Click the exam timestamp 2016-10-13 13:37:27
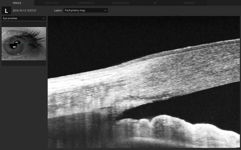Viewport: 241px width, 150px height. coord(25,10)
